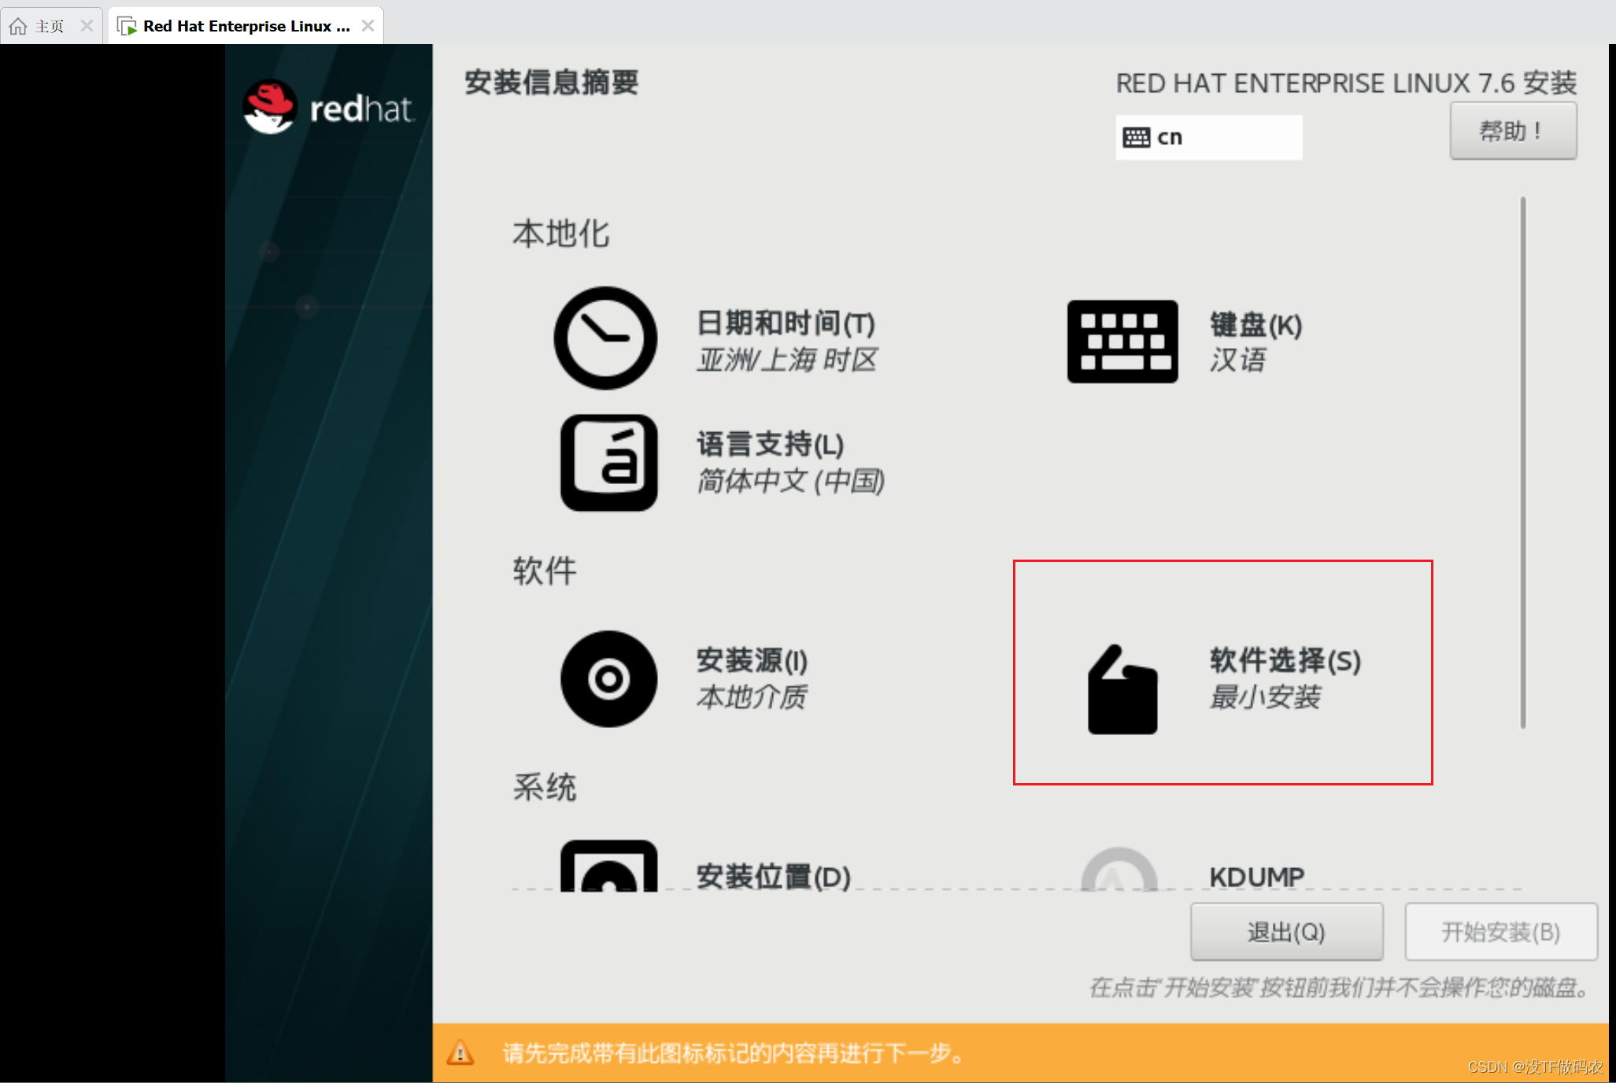Open the Installation Source disc icon
This screenshot has width=1616, height=1083.
[608, 678]
